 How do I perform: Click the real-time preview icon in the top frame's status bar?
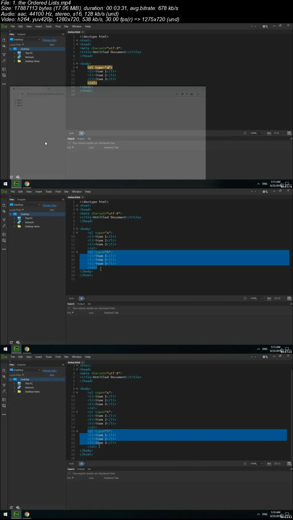coord(289,133)
